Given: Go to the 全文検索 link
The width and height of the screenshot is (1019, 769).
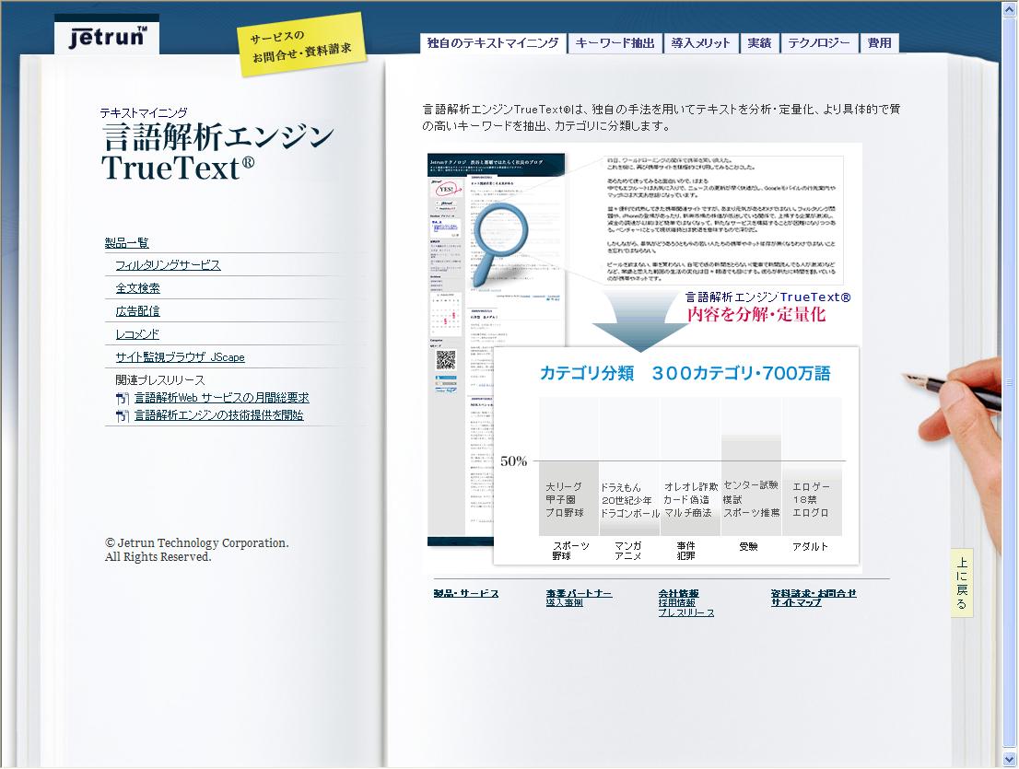Looking at the screenshot, I should coord(138,287).
